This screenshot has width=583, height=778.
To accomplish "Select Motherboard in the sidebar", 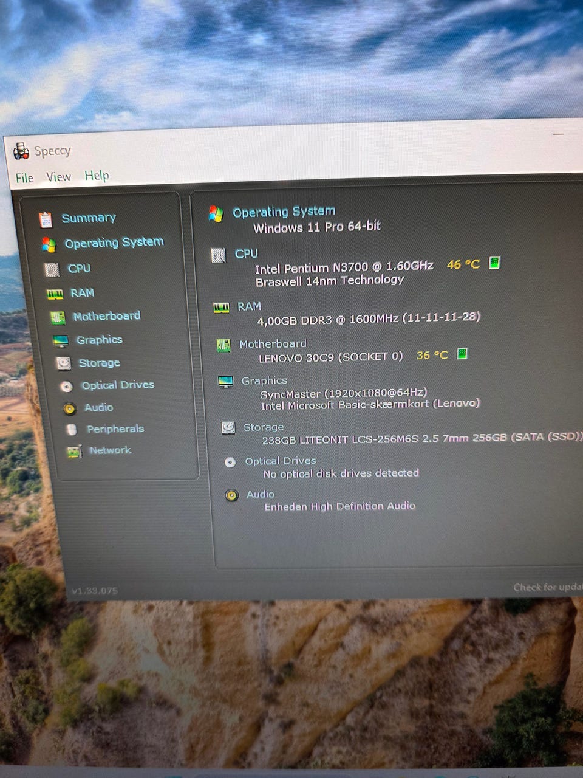I will coord(106,316).
